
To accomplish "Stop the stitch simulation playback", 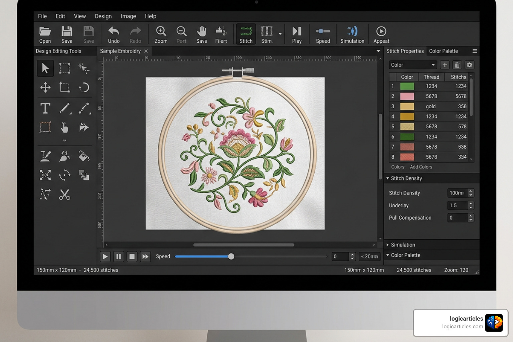I will click(x=132, y=256).
